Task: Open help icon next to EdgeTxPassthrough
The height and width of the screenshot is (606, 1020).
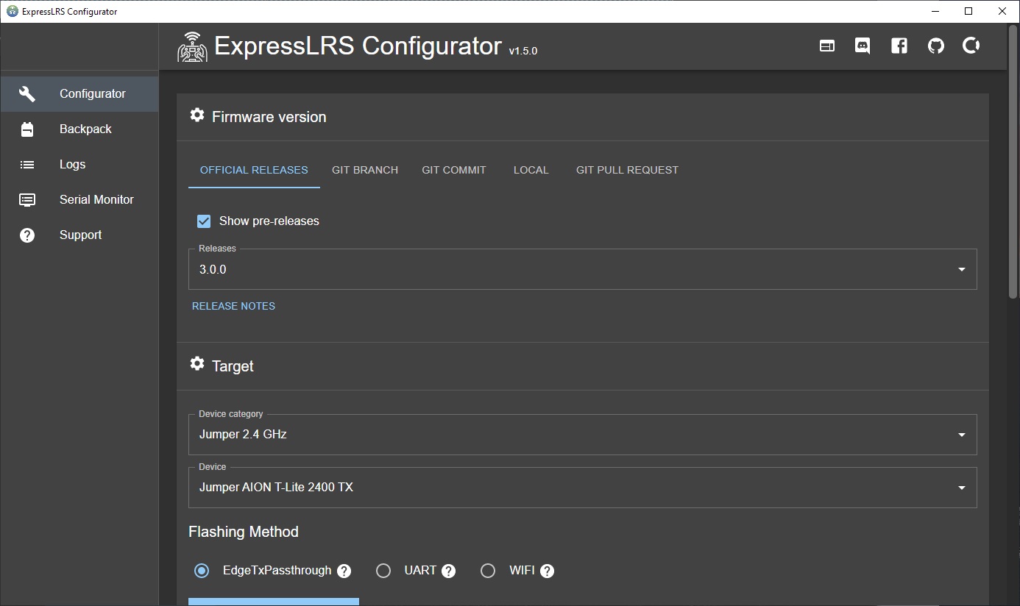Action: coord(344,571)
